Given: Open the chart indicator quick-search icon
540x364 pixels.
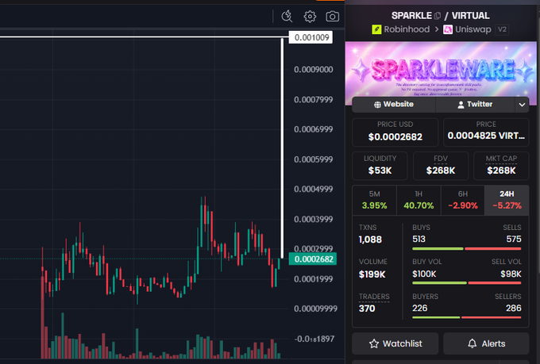Looking at the screenshot, I should 287,16.
